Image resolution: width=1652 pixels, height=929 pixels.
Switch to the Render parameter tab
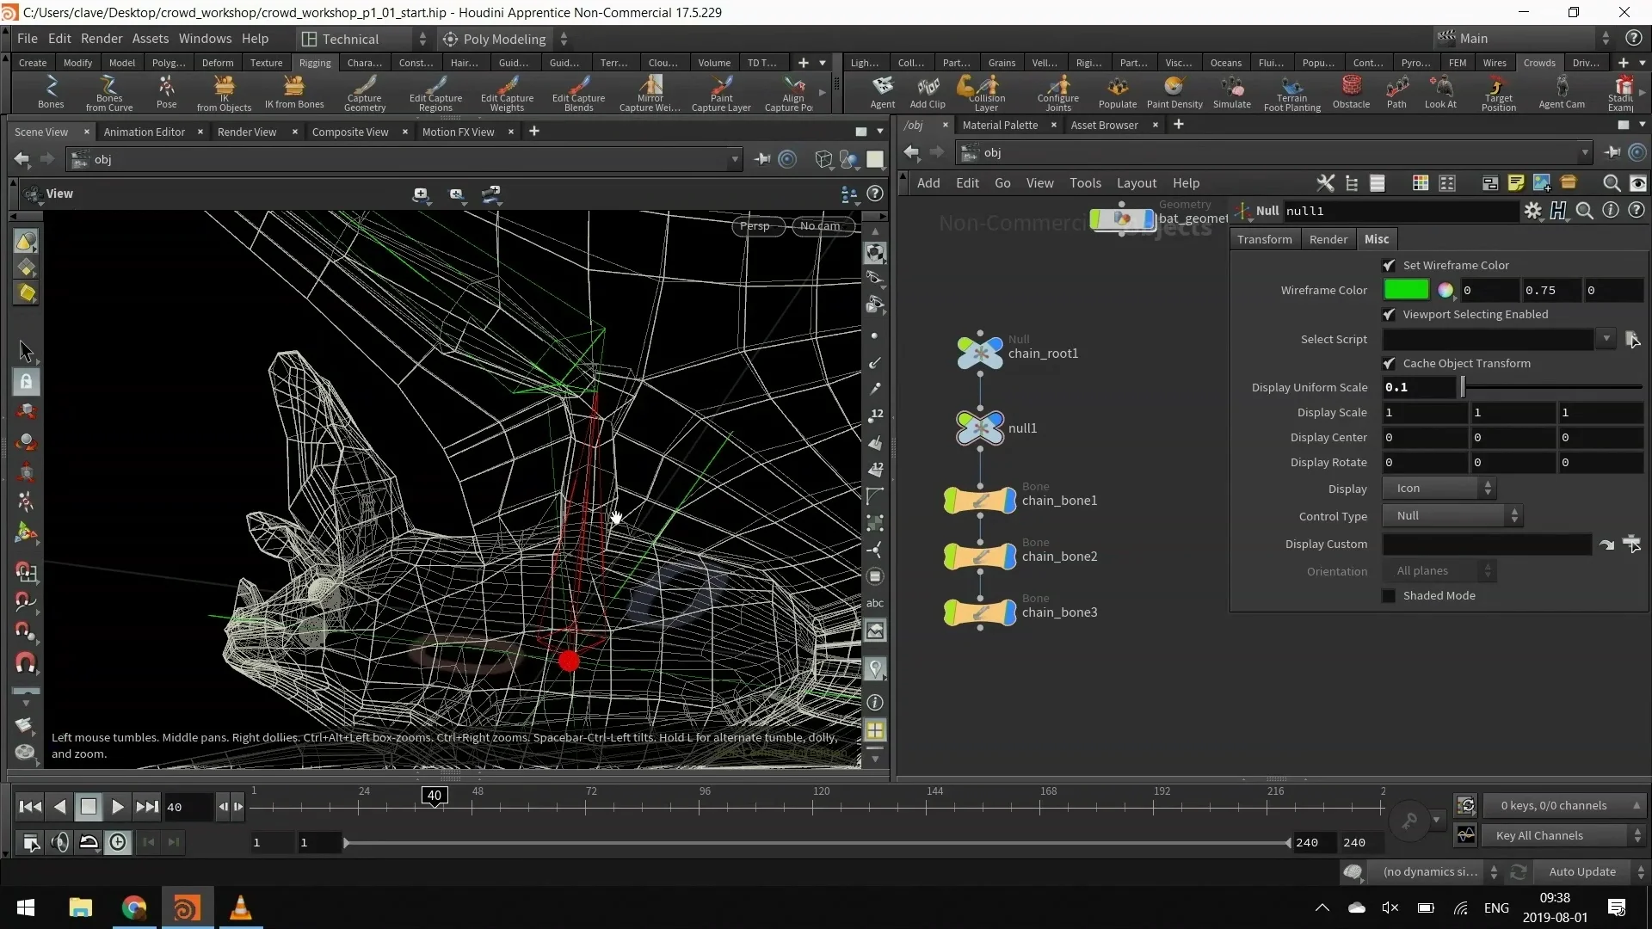pyautogui.click(x=1328, y=239)
